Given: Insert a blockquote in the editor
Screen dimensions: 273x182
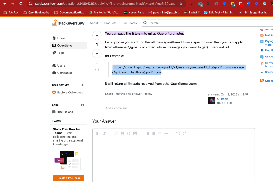Looking at the screenshot, I should [x=122, y=133].
